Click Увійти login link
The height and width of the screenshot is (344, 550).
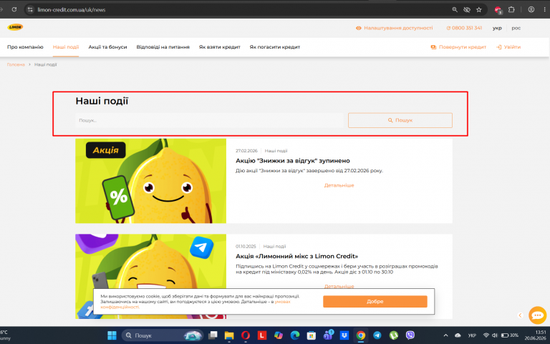[x=508, y=47]
